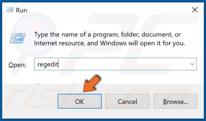
Task: Open file picker via Browse... button
Action: (175, 101)
